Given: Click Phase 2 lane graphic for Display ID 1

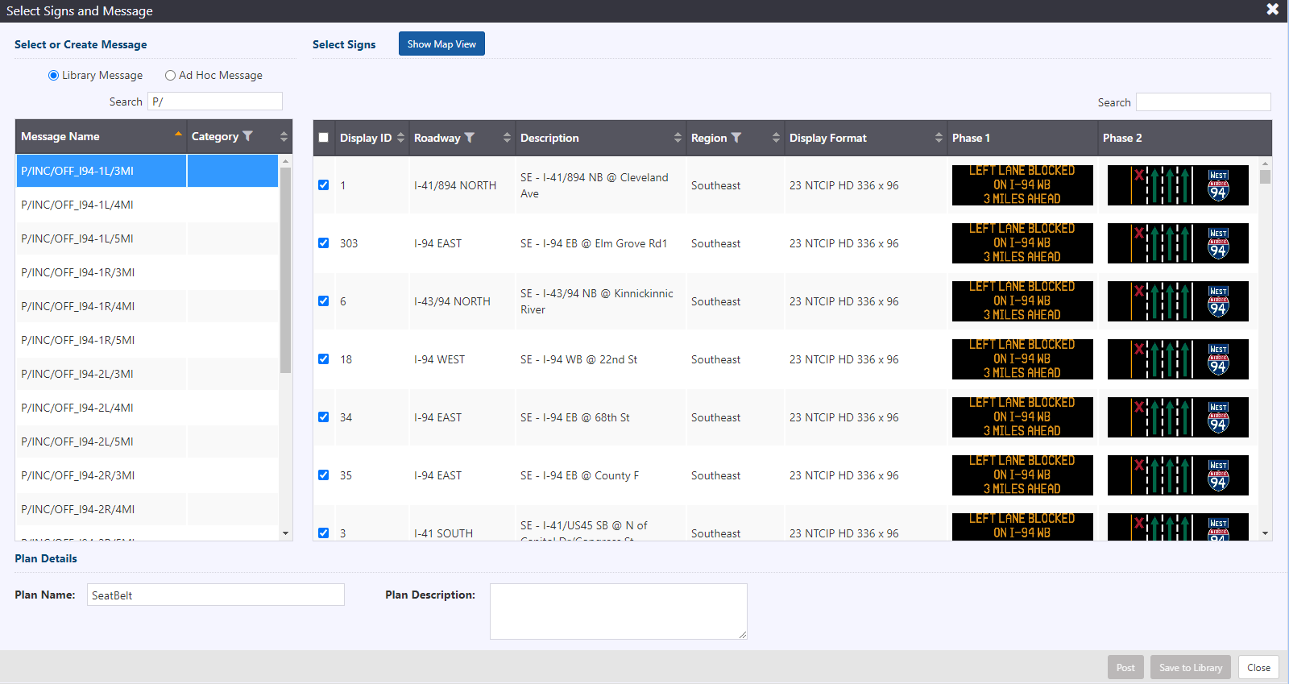Looking at the screenshot, I should pos(1178,185).
